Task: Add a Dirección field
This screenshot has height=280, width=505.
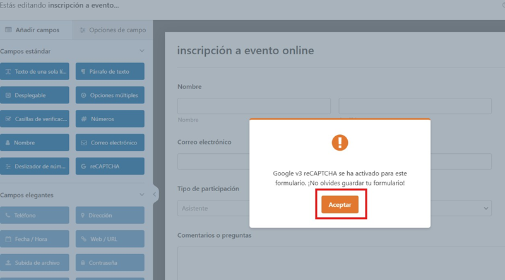Action: click(110, 215)
